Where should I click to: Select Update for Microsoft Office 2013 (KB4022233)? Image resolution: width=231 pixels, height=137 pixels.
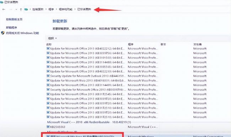pos(87,72)
